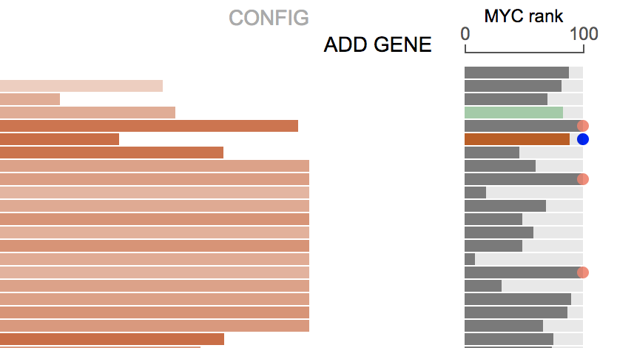
Task: Click the salmon dot above the lowest one
Action: pos(583,179)
